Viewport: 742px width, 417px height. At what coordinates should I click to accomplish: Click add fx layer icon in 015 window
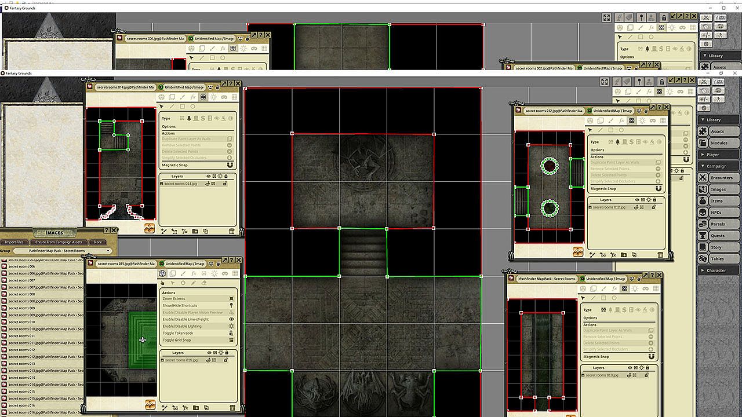185,408
